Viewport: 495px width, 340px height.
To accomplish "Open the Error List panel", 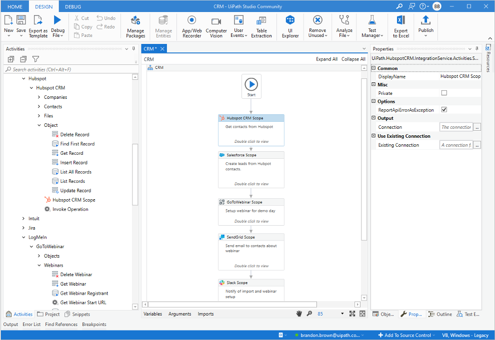I will point(31,324).
